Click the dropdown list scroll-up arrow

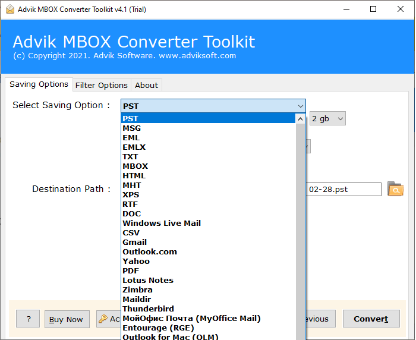[300, 119]
